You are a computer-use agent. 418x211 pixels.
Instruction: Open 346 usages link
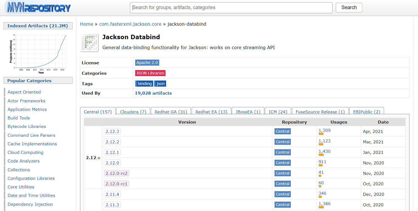[323, 193]
